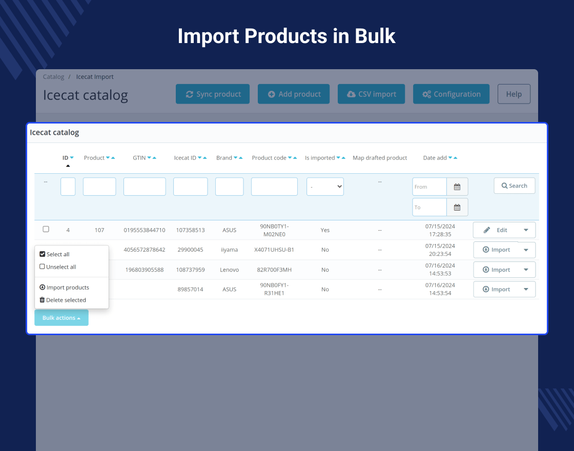Click the Add product button

[294, 94]
